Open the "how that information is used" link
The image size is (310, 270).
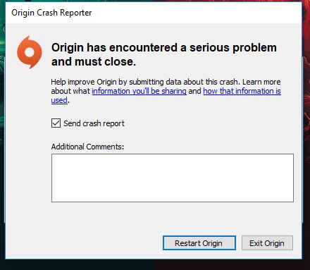(242, 91)
